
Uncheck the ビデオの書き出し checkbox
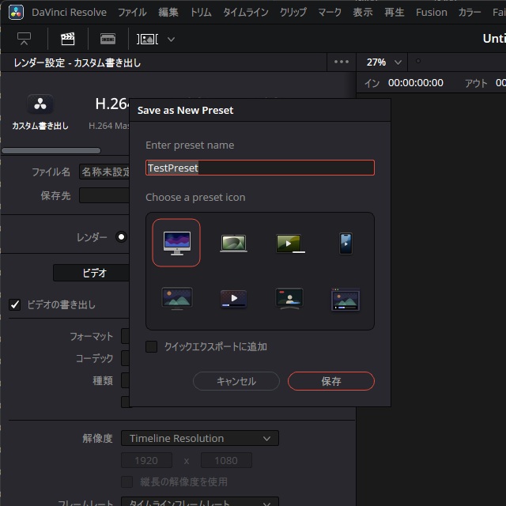point(15,304)
